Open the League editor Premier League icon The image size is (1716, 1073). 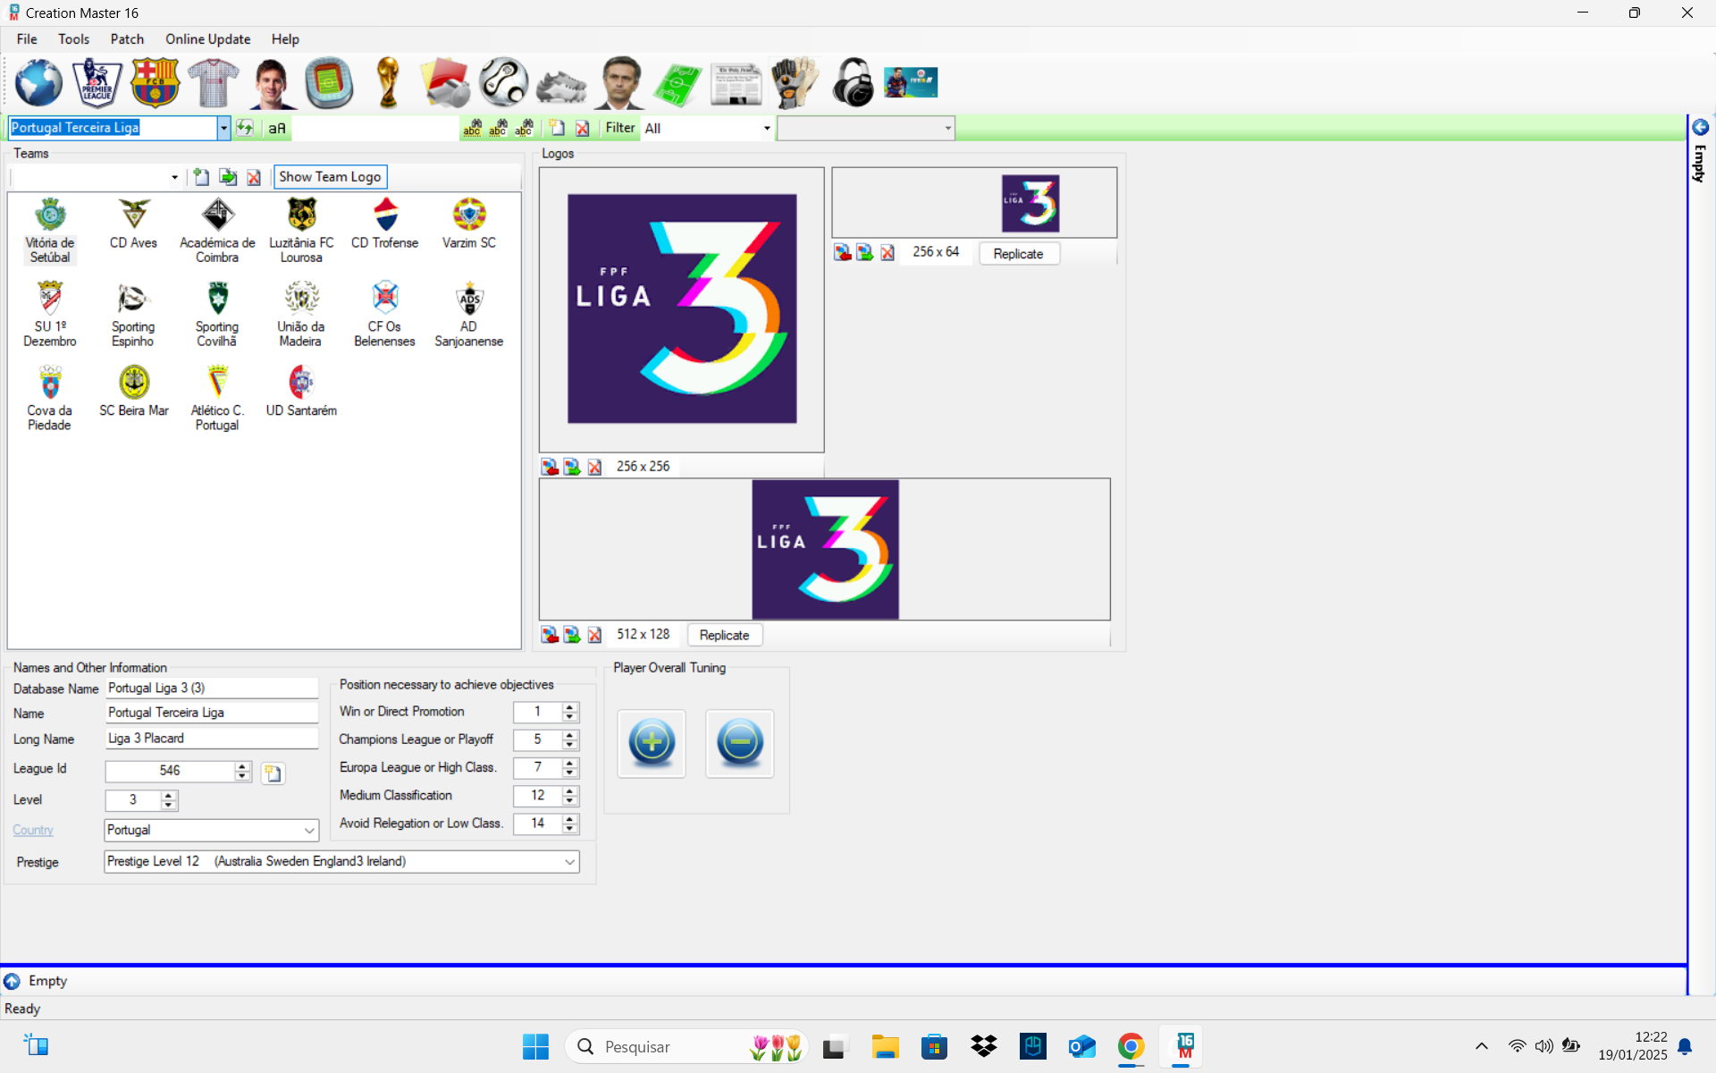(x=97, y=82)
